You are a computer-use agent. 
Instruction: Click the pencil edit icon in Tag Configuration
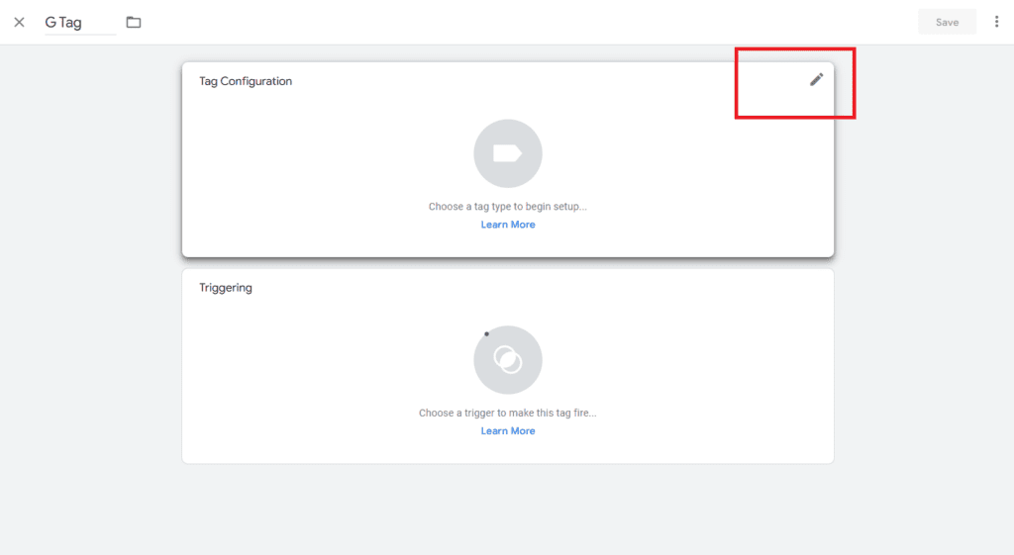pyautogui.click(x=816, y=80)
